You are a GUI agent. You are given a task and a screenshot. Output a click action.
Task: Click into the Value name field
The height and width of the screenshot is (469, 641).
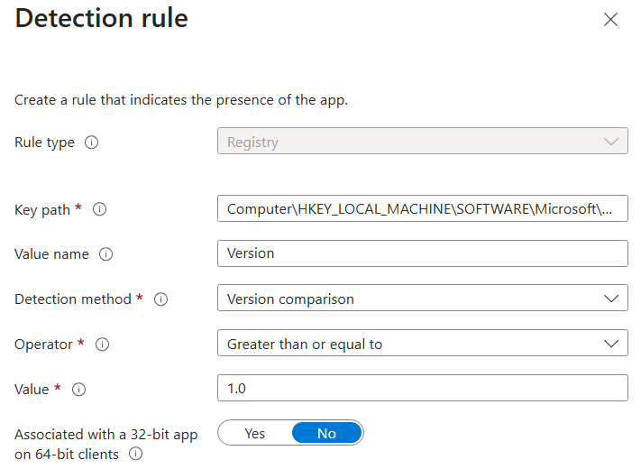[x=422, y=253]
